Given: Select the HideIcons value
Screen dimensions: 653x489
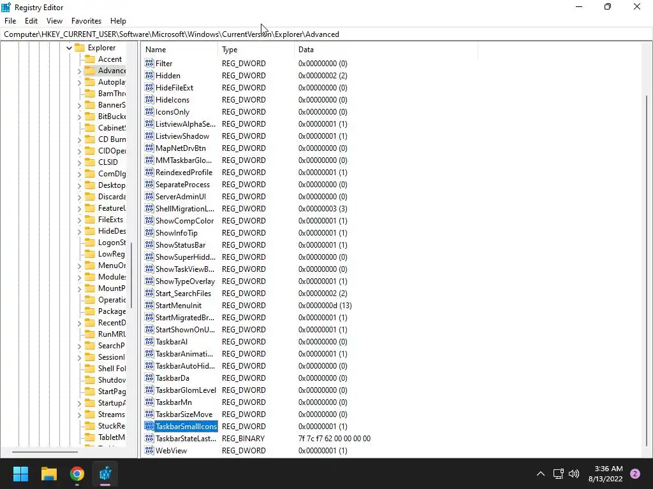Looking at the screenshot, I should point(172,99).
